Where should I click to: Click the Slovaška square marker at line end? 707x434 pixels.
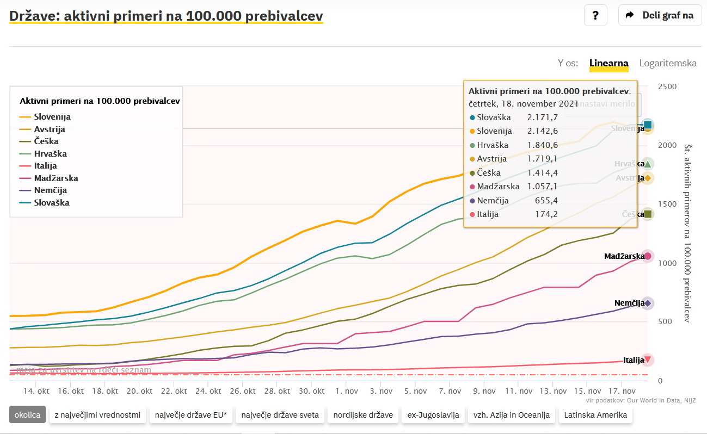648,125
